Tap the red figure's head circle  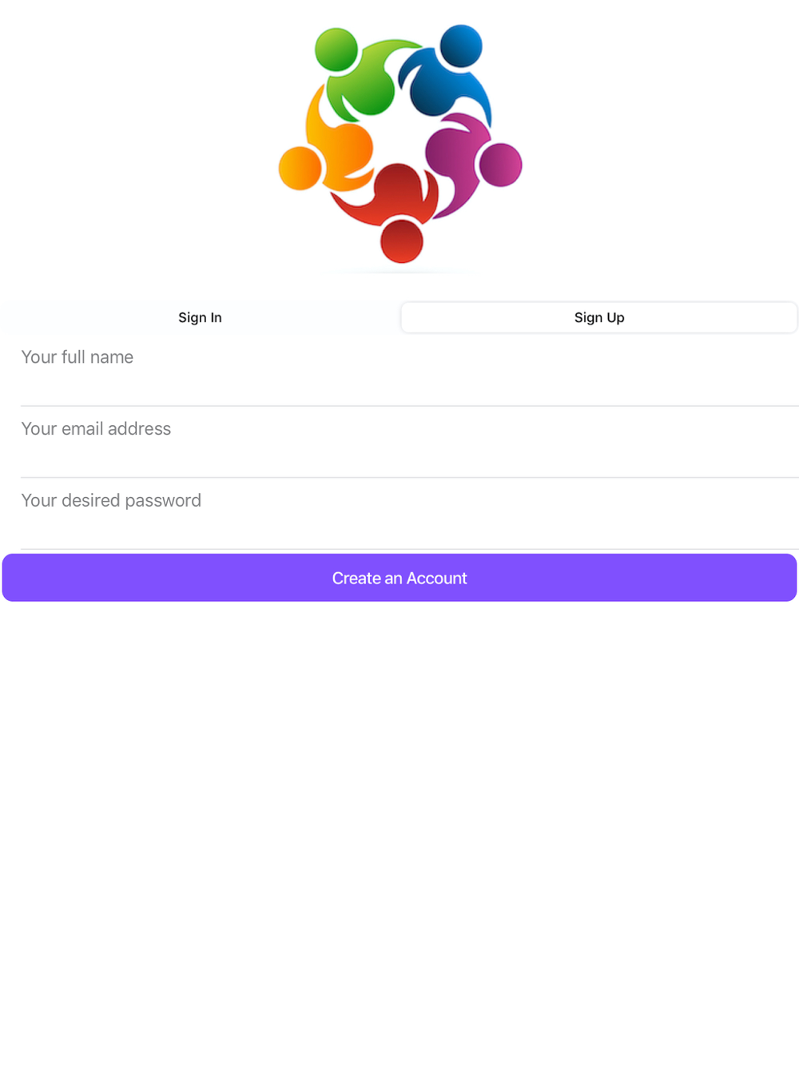[x=401, y=241]
